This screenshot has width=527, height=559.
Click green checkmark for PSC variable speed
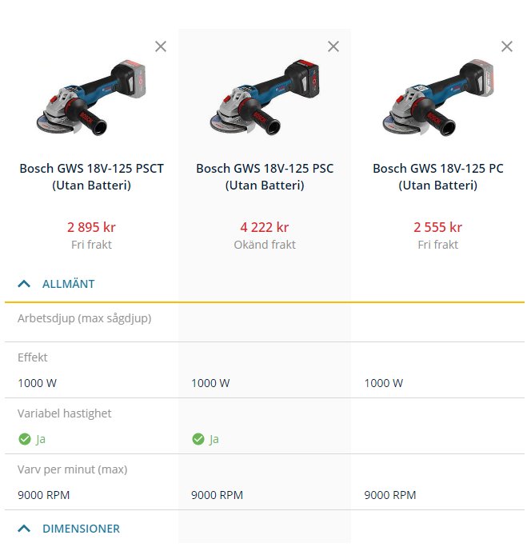[198, 439]
